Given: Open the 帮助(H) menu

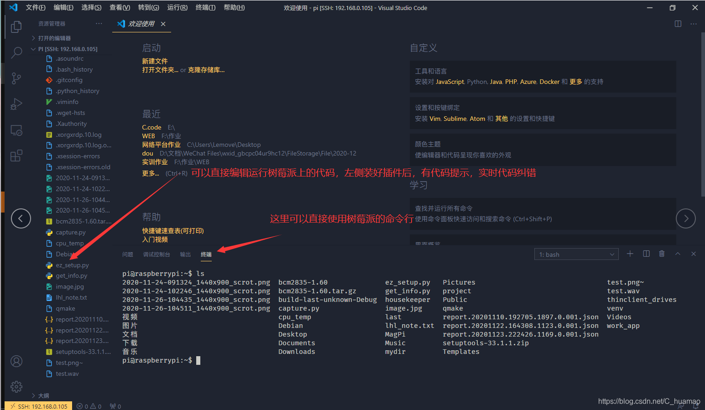Looking at the screenshot, I should tap(234, 7).
